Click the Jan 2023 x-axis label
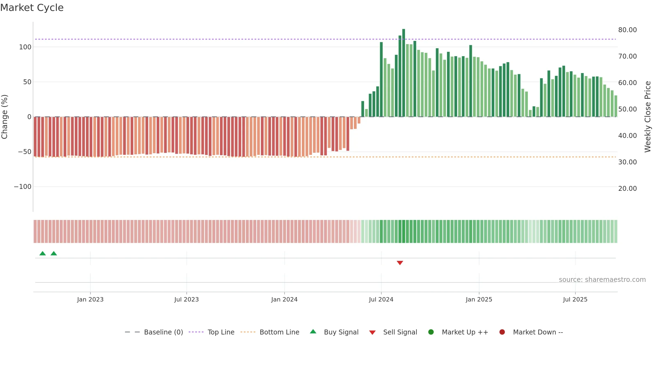 coord(90,300)
